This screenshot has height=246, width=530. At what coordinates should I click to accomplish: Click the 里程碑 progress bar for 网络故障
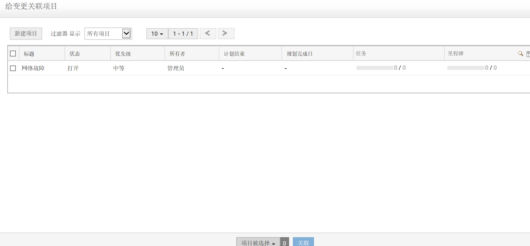click(x=466, y=68)
